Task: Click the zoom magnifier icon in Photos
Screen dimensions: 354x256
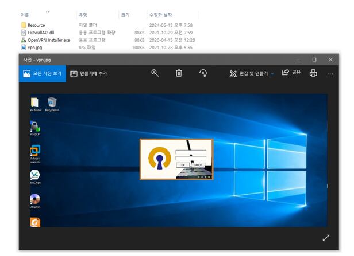Action: [x=155, y=73]
